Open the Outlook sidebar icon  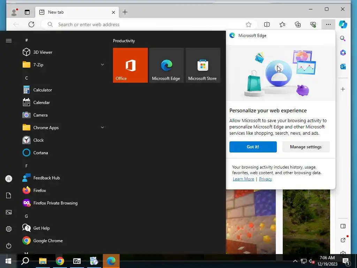coord(343,67)
